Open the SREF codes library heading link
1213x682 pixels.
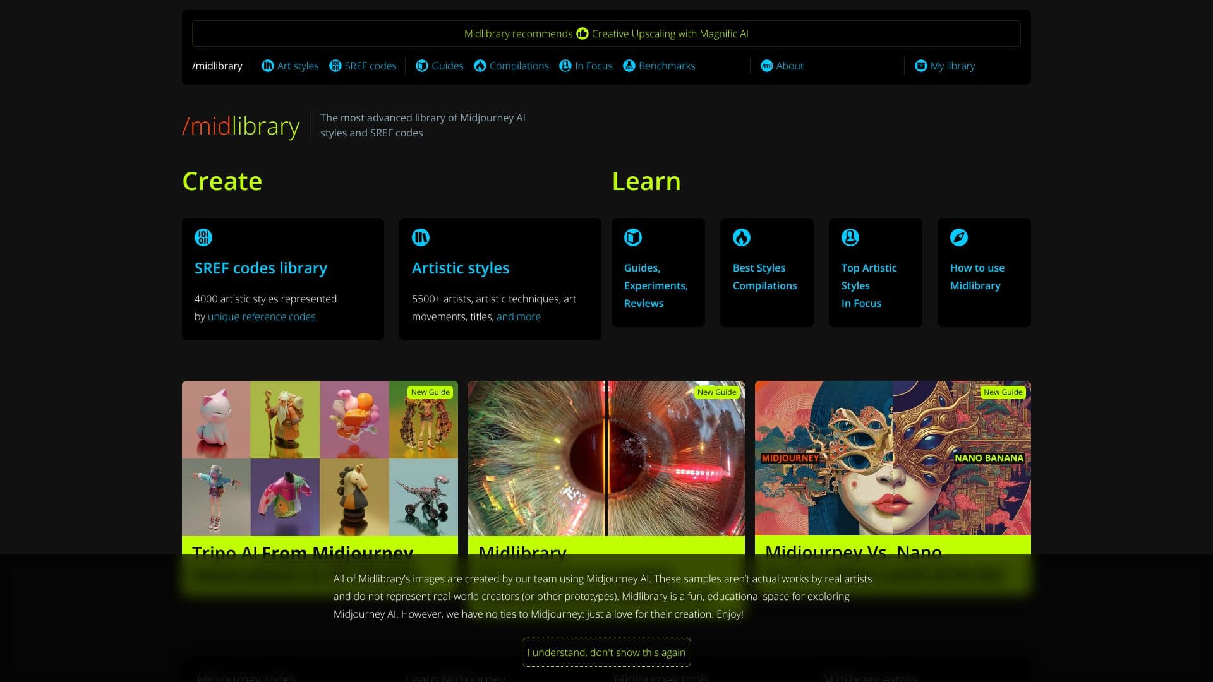261,268
